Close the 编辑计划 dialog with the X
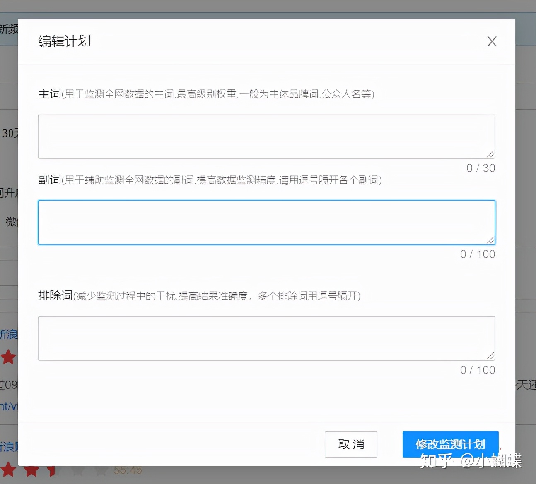 491,41
